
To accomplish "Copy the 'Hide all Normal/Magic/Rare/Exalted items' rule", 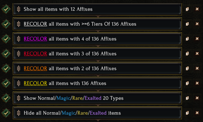I will [187, 113].
